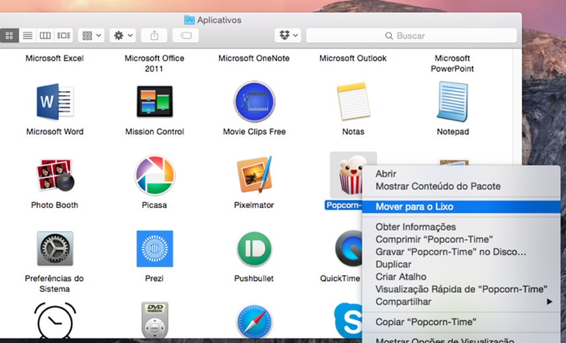Click the edit tags toolbar button
The height and width of the screenshot is (343, 566).
186,35
